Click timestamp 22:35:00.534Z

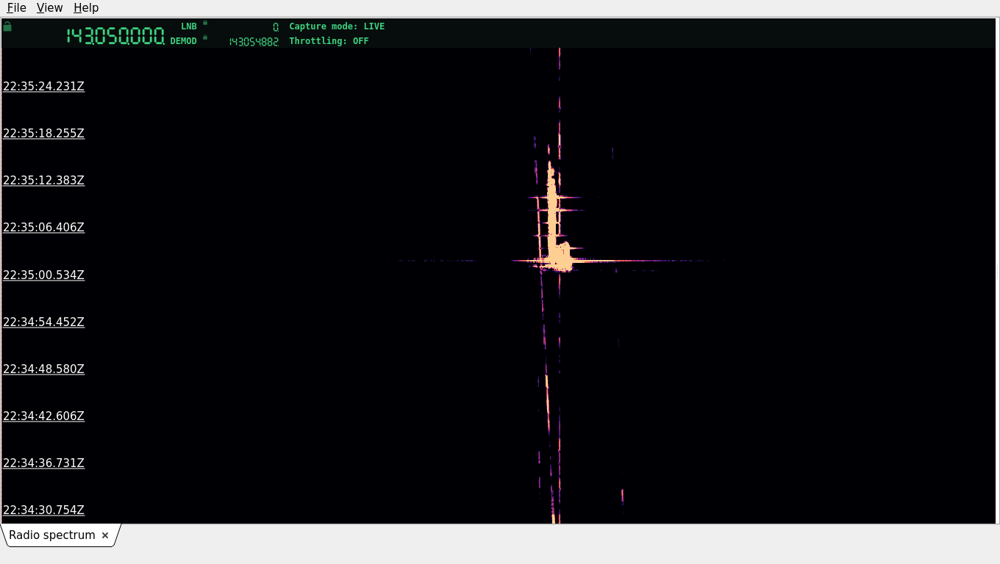point(43,275)
